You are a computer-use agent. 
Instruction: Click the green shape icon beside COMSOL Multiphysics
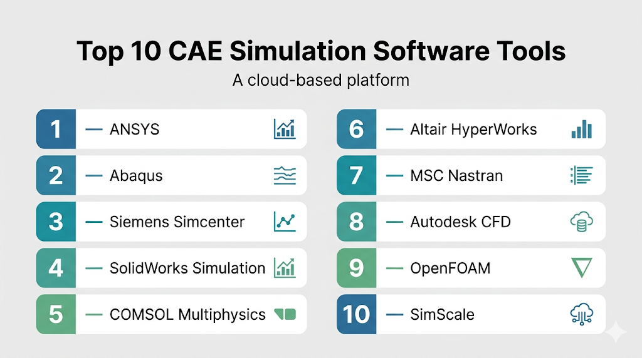click(285, 314)
